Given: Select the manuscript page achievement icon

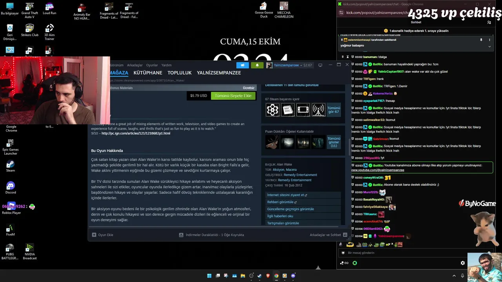Looking at the screenshot, I should 287,110.
